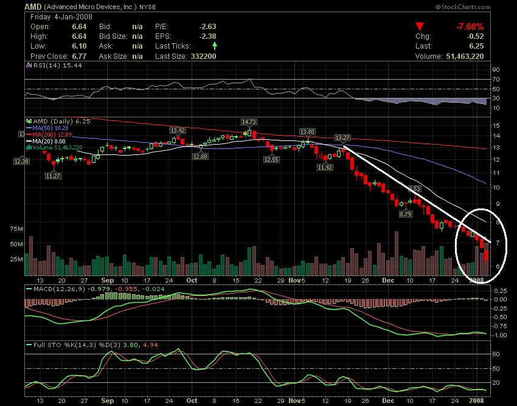
Task: Click the 50M volume axis label
Action: tap(17, 244)
